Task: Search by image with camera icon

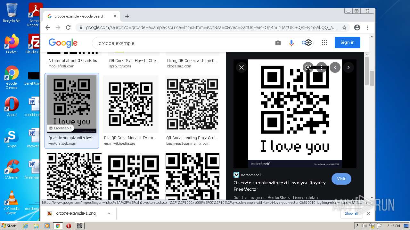Action: pyautogui.click(x=278, y=43)
